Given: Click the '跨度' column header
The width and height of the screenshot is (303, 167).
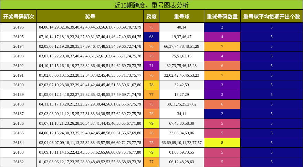Looking at the screenshot, I should pyautogui.click(x=151, y=16).
